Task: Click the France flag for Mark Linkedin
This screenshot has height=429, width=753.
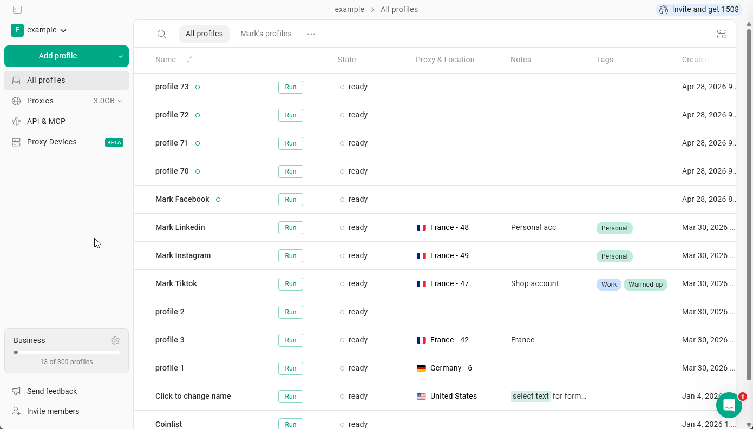Action: pos(421,228)
